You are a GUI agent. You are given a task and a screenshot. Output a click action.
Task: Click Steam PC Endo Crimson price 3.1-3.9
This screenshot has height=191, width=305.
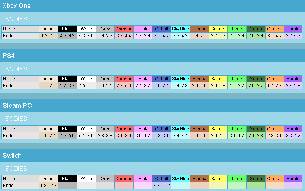[124, 136]
